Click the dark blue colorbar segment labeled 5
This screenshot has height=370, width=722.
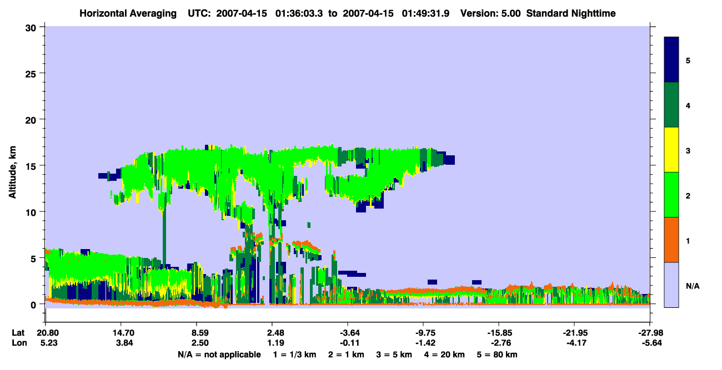point(671,60)
